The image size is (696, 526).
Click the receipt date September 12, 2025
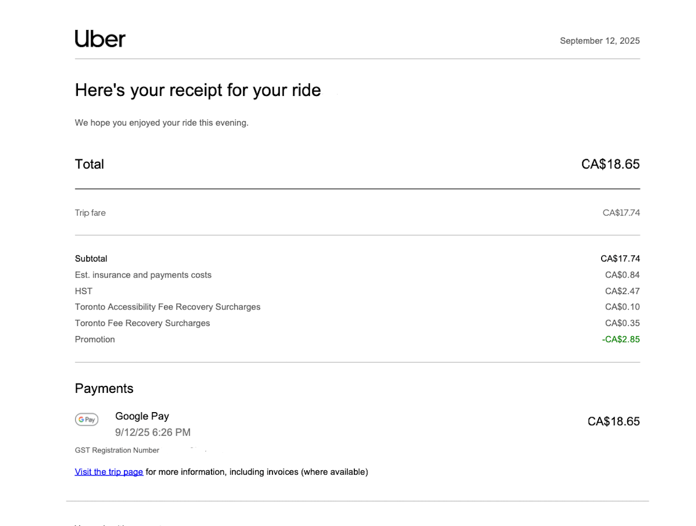click(600, 41)
